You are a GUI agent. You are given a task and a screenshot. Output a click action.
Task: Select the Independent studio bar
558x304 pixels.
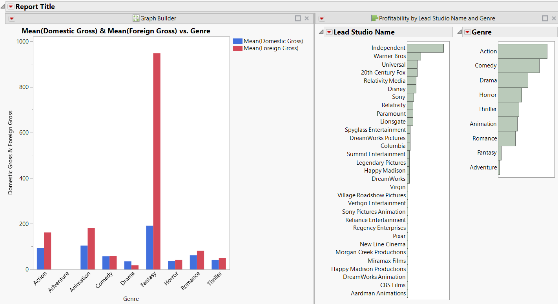(x=425, y=47)
